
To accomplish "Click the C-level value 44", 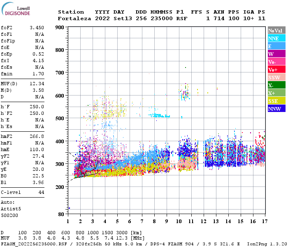I will [x=41, y=192].
